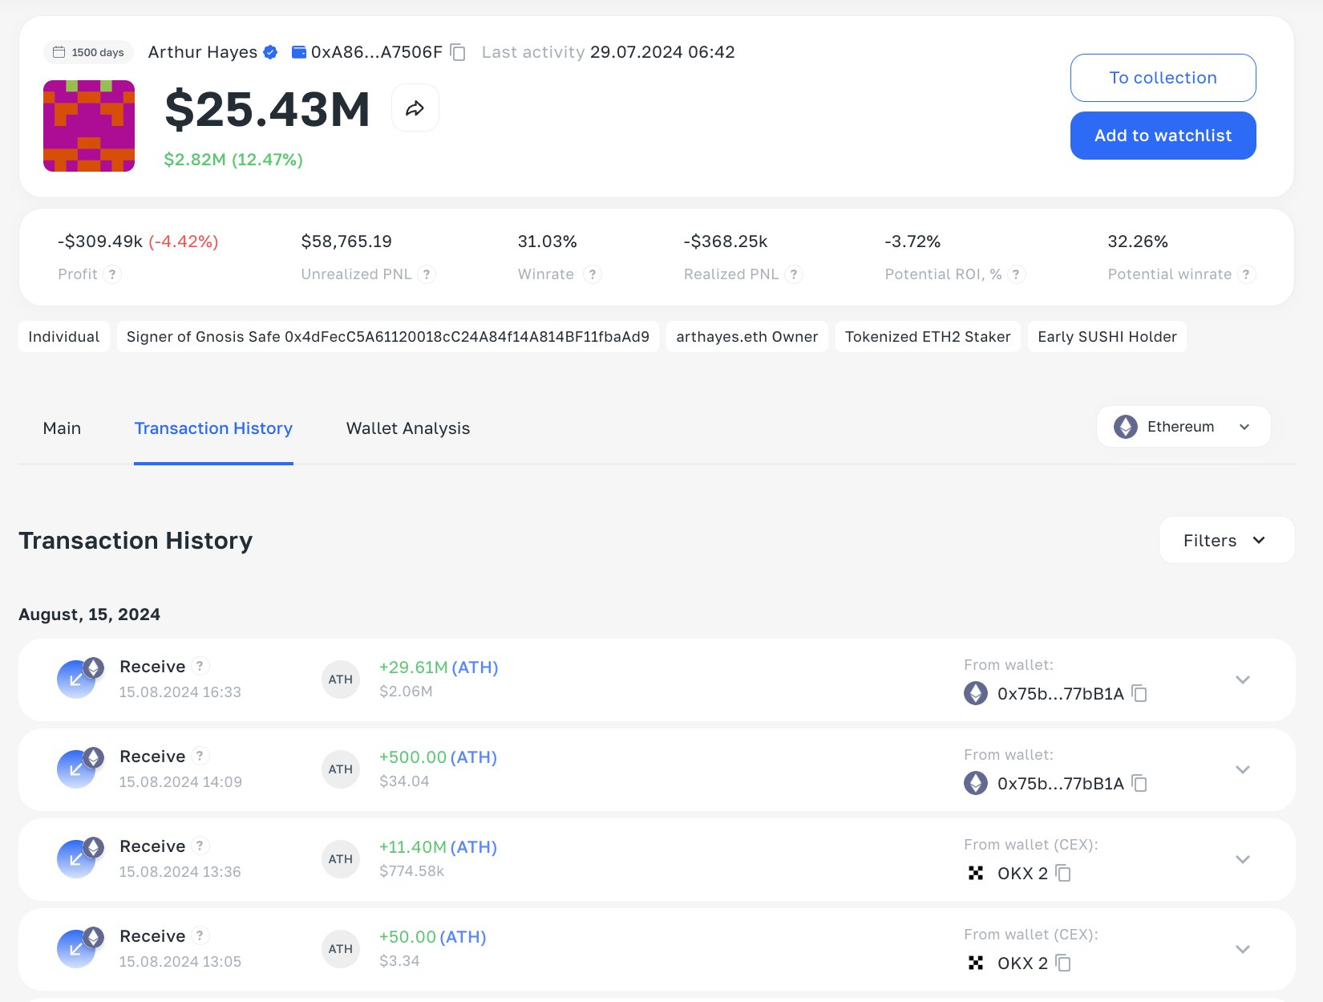The width and height of the screenshot is (1323, 1002).
Task: Click help icon on 13:05 Receive row
Action: tap(200, 935)
